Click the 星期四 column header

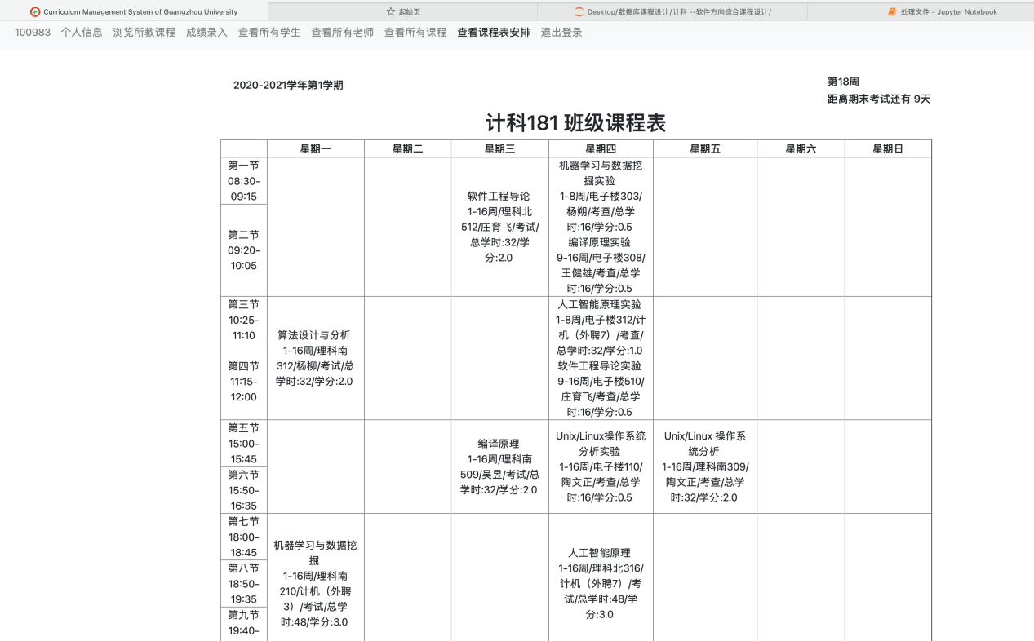[601, 148]
